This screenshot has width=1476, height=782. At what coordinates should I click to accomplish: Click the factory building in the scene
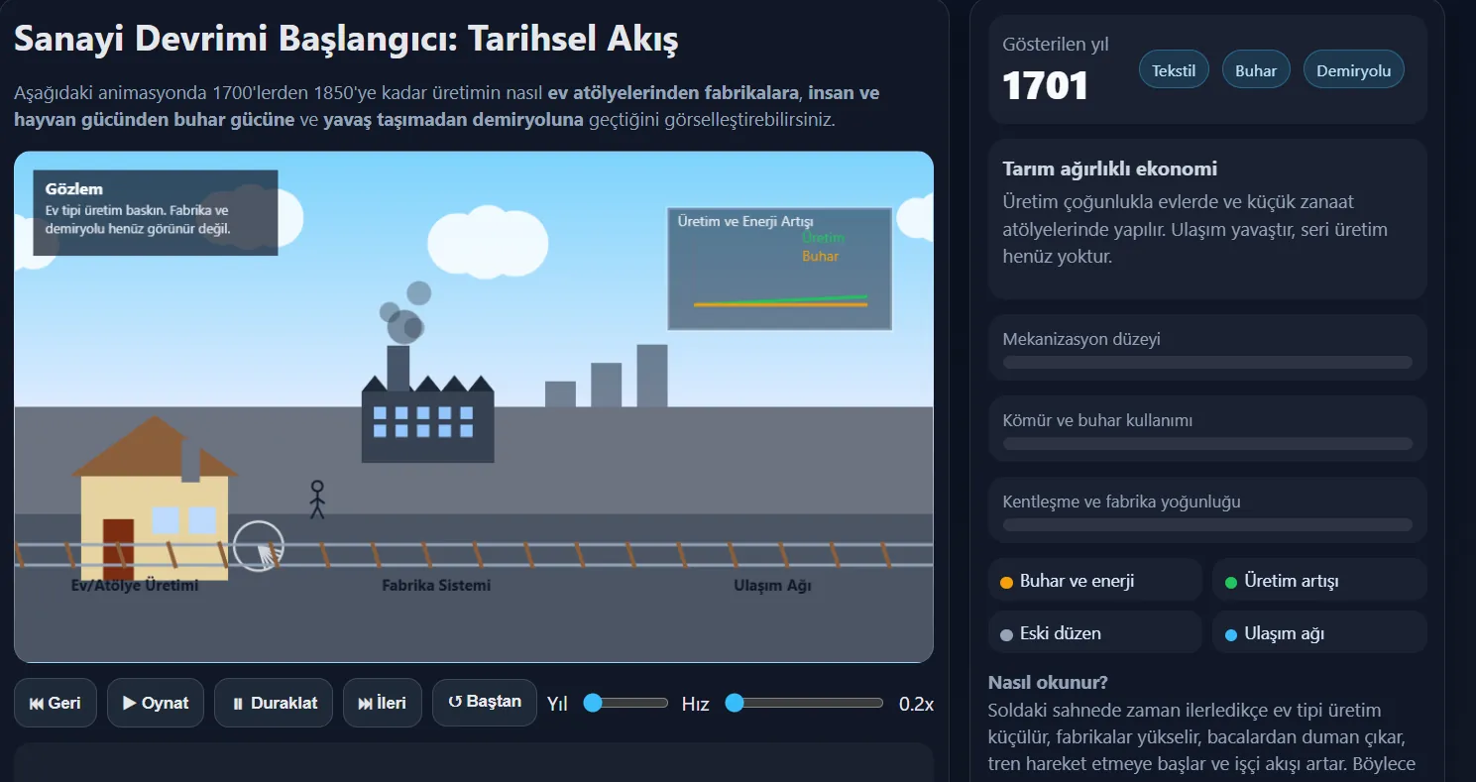click(x=427, y=416)
